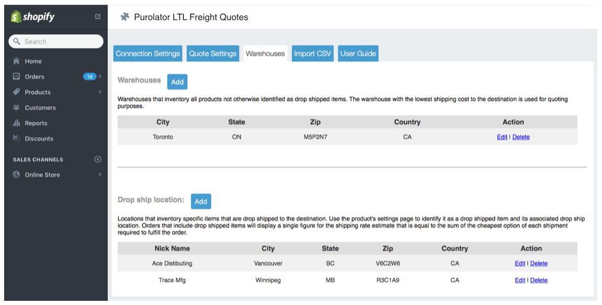The width and height of the screenshot is (602, 305).
Task: Click the Customers people icon
Action: tap(16, 107)
